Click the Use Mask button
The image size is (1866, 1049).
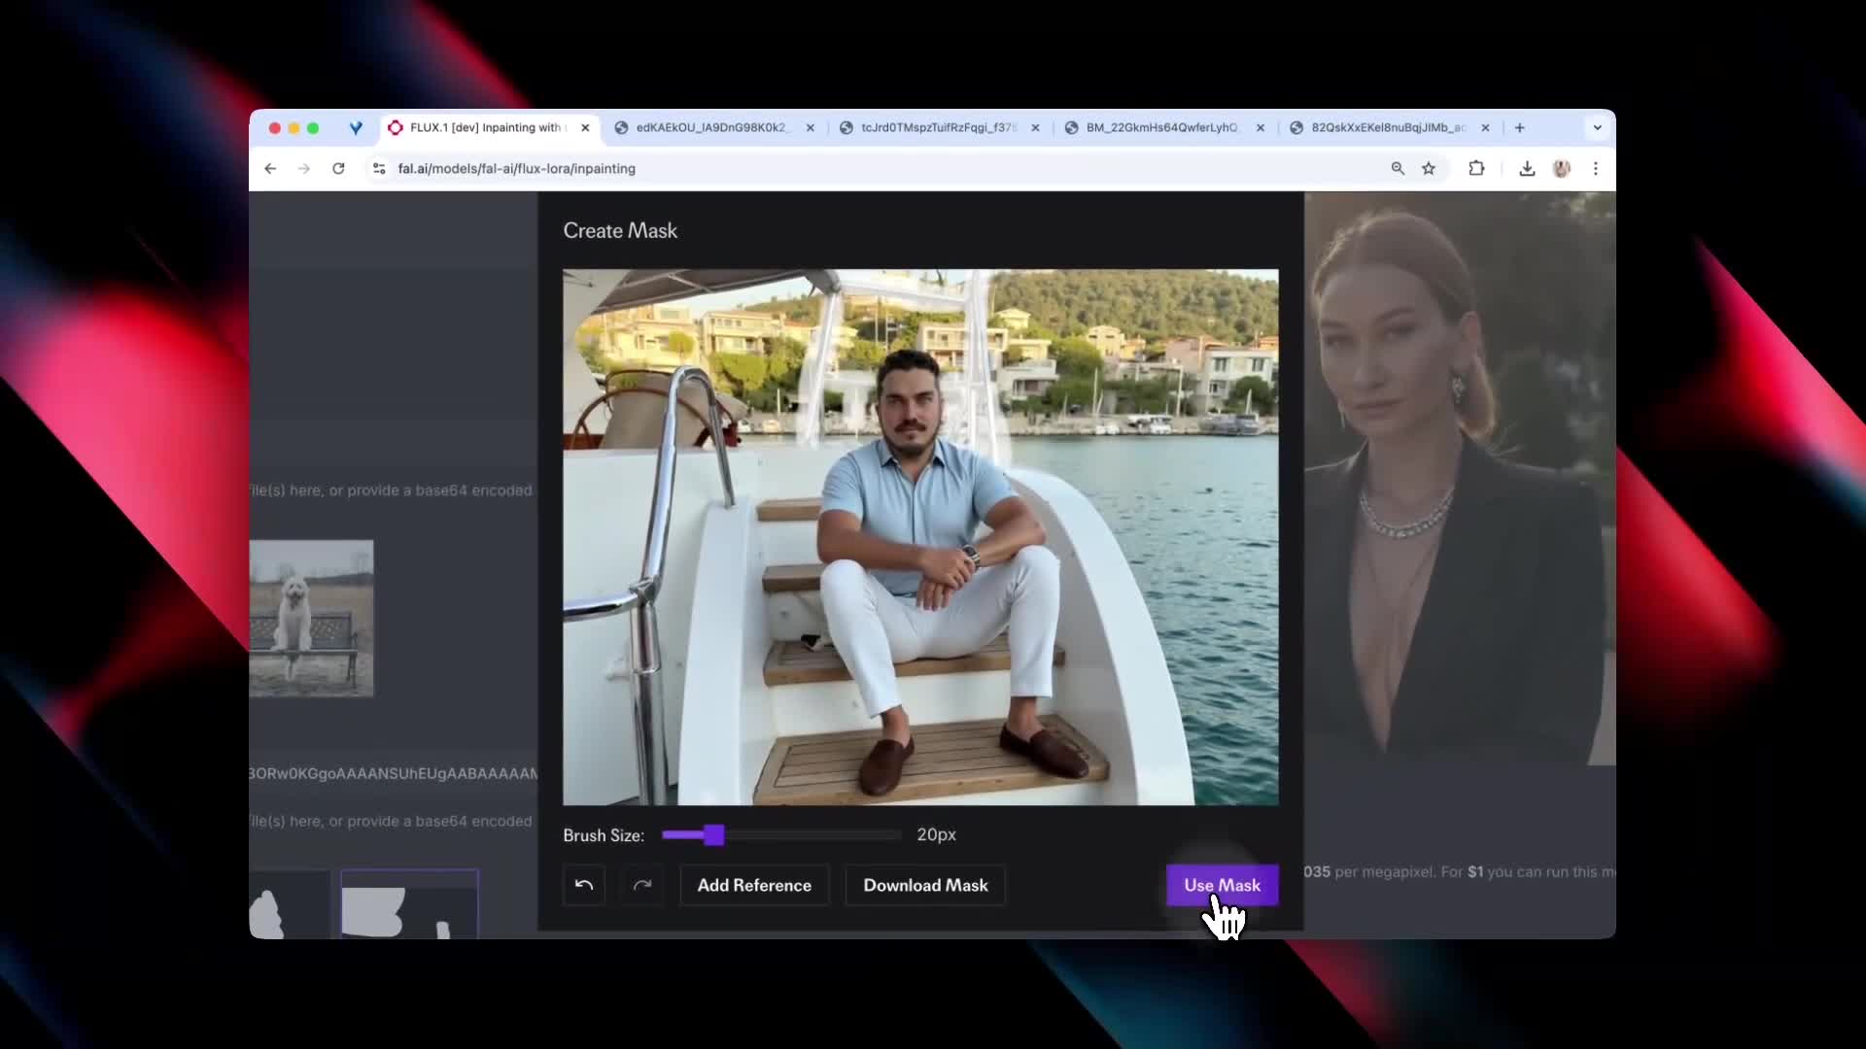(1222, 885)
